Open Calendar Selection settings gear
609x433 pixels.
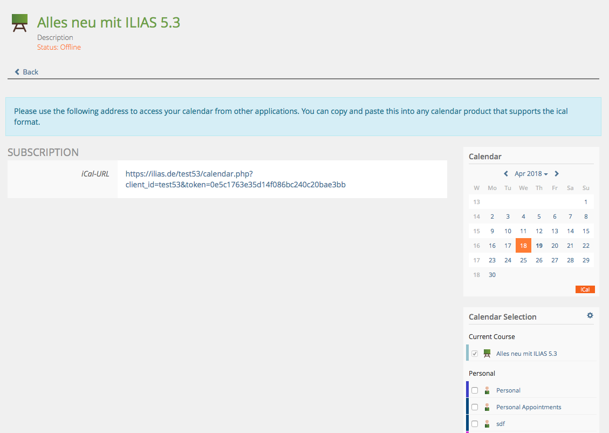[x=590, y=315]
